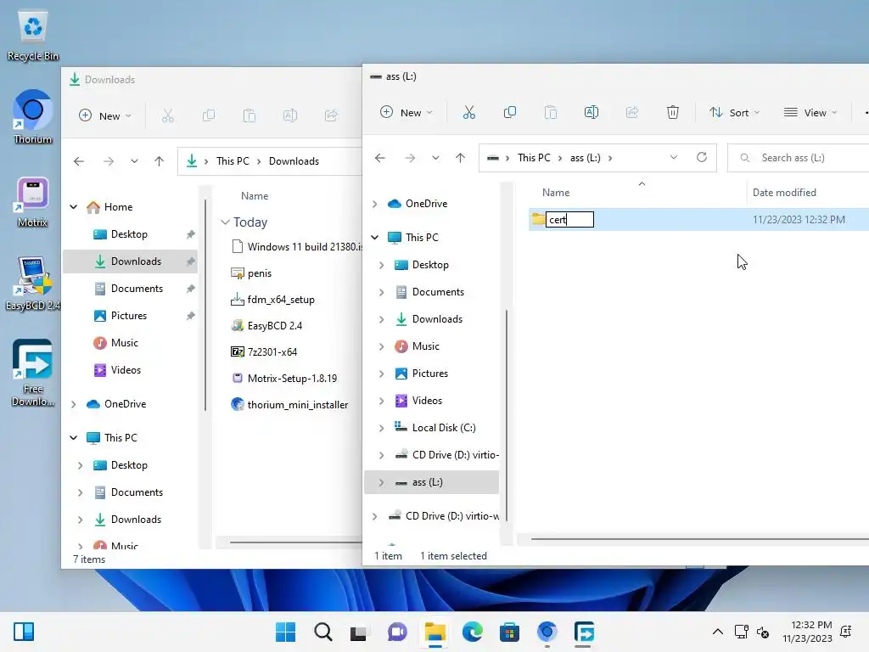Open Microsoft Edge from taskbar
The width and height of the screenshot is (869, 652).
472,632
